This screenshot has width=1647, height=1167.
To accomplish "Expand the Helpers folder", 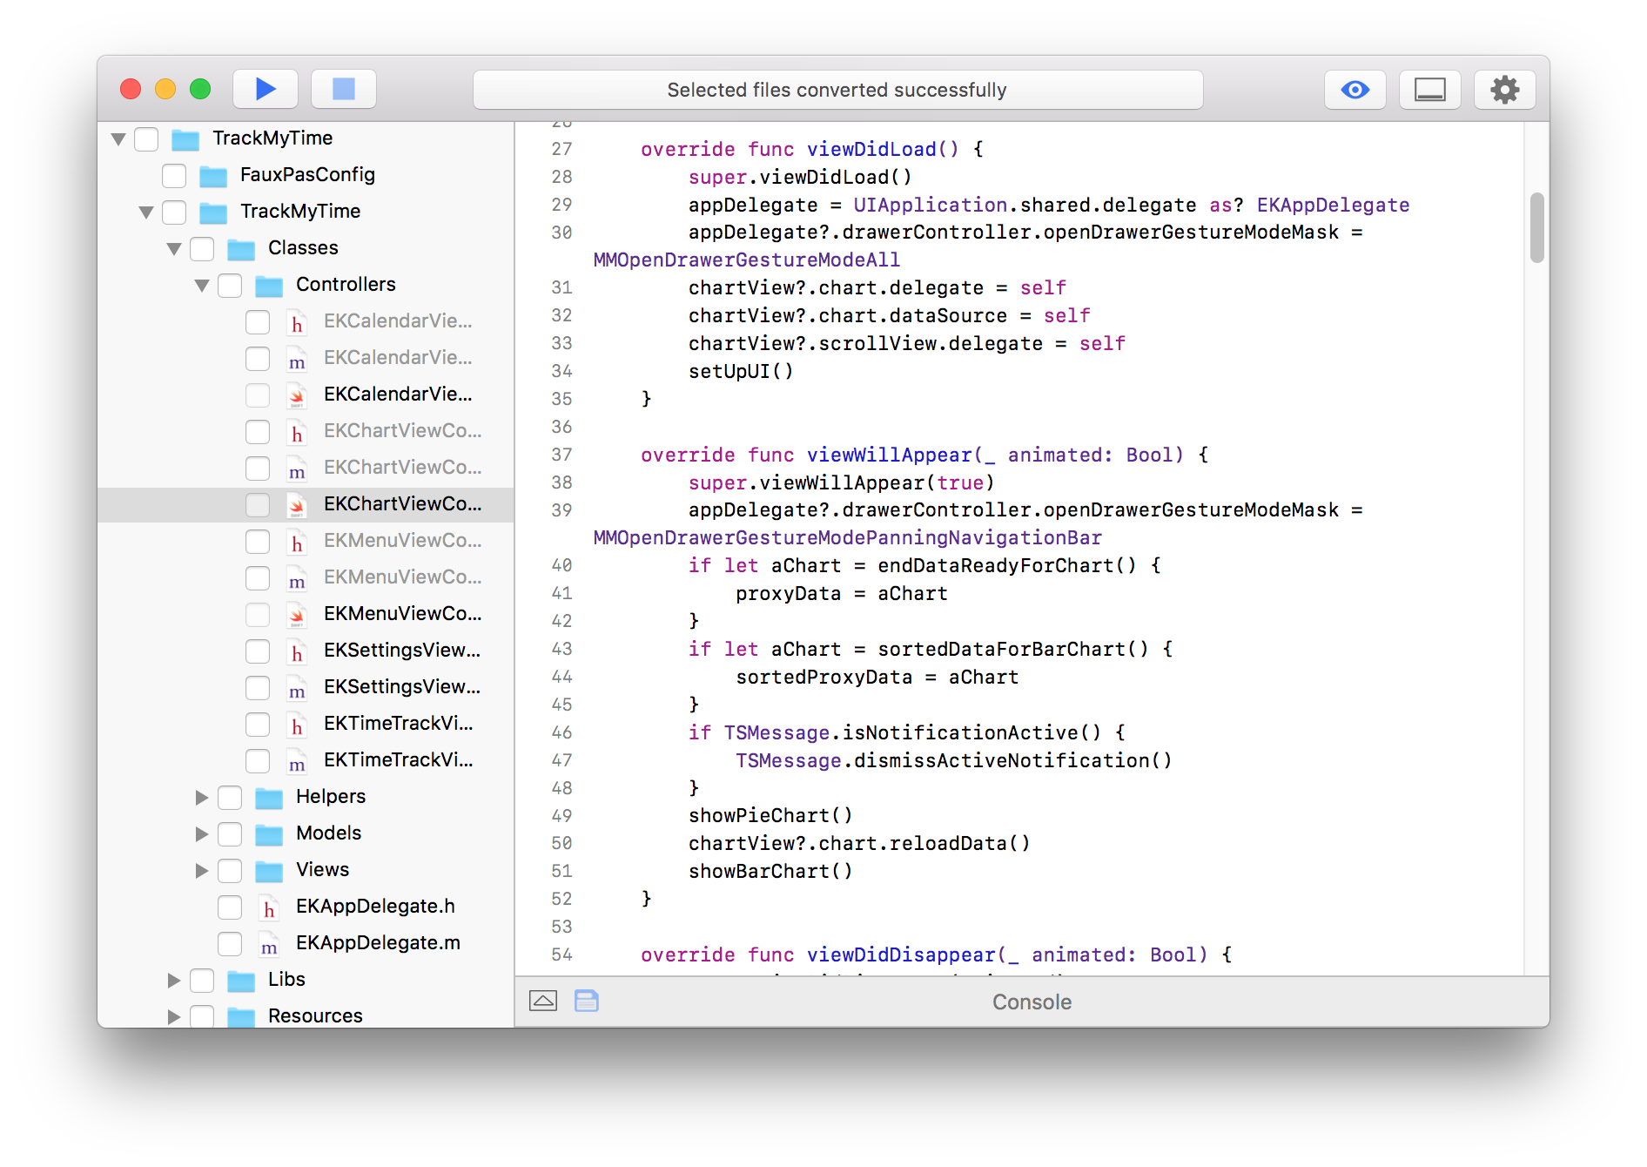I will pos(202,796).
